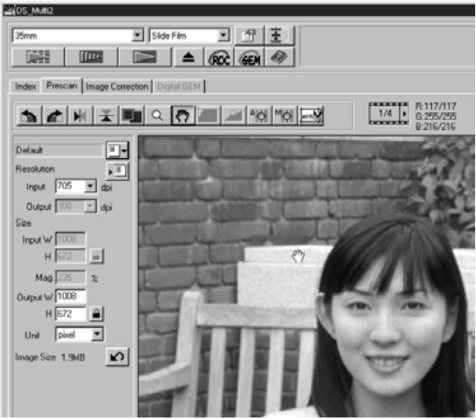Click the save job button beside Resolution

(118, 171)
